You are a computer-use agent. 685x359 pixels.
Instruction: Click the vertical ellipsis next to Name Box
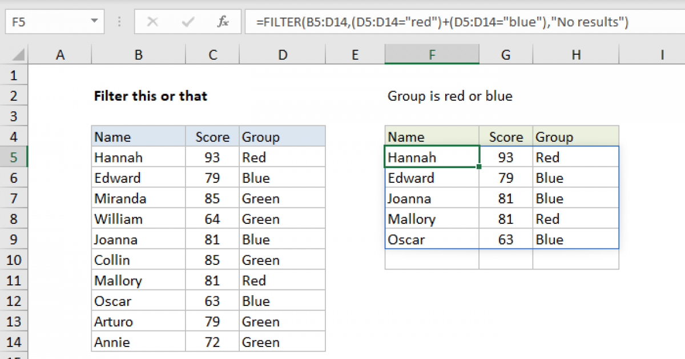pos(119,22)
